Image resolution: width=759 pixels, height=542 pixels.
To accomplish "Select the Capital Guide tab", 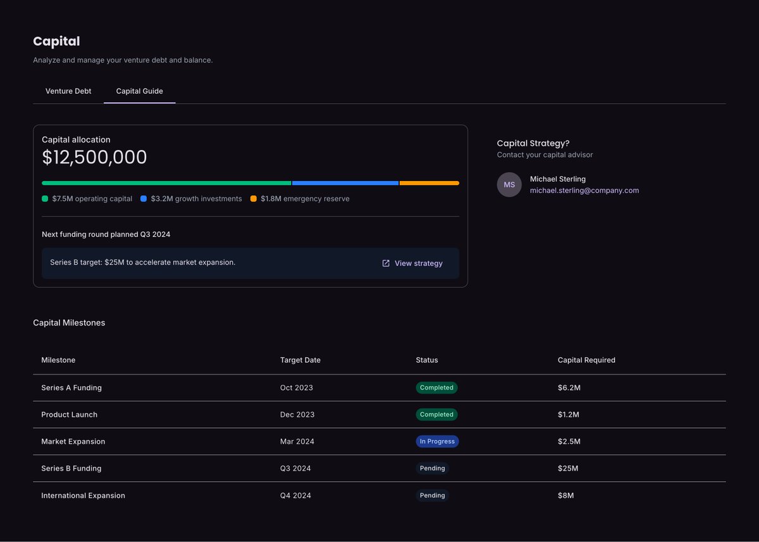I will (x=140, y=91).
